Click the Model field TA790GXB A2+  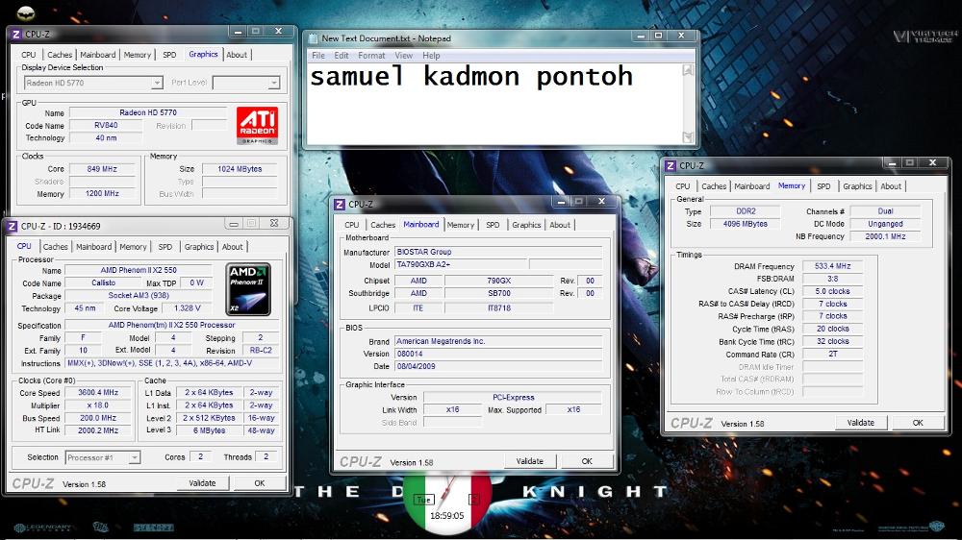(461, 265)
